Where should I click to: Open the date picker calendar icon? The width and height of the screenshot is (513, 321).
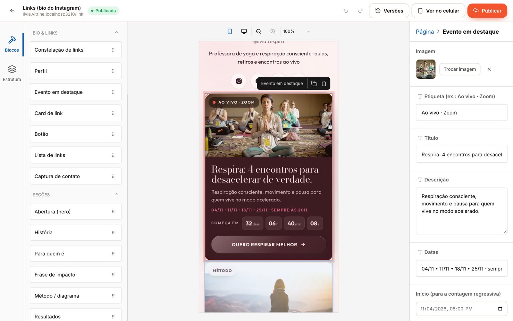(x=500, y=309)
